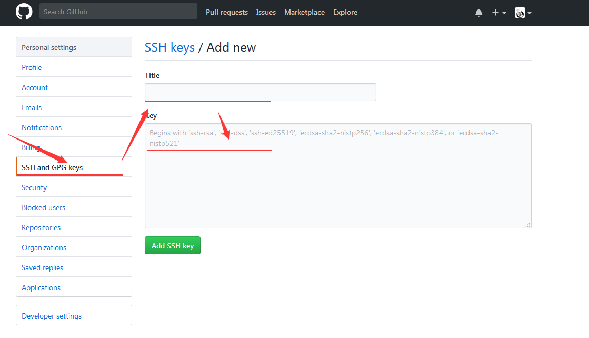Open the Pull requests menu item
Viewport: 589px width, 338px height.
227,12
